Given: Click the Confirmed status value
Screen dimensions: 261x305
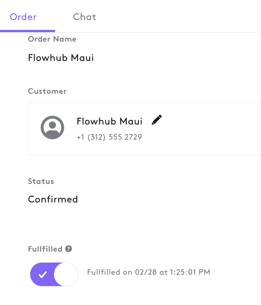Looking at the screenshot, I should tap(53, 199).
